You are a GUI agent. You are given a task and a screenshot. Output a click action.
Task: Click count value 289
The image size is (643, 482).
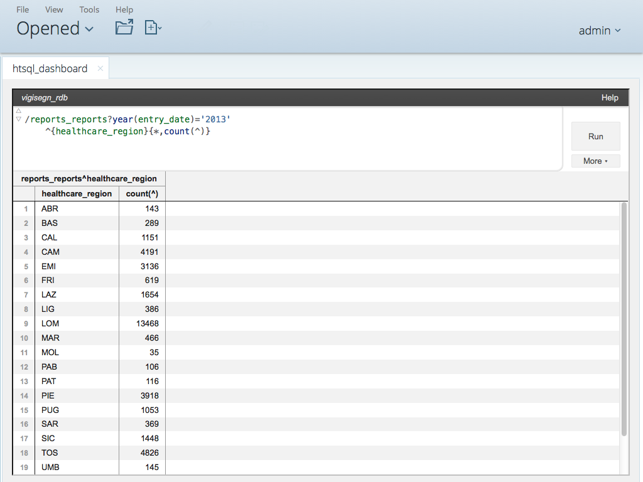152,223
